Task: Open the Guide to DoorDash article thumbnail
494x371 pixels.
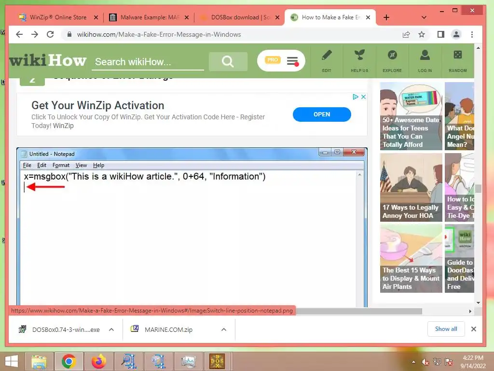Action: pos(459,258)
